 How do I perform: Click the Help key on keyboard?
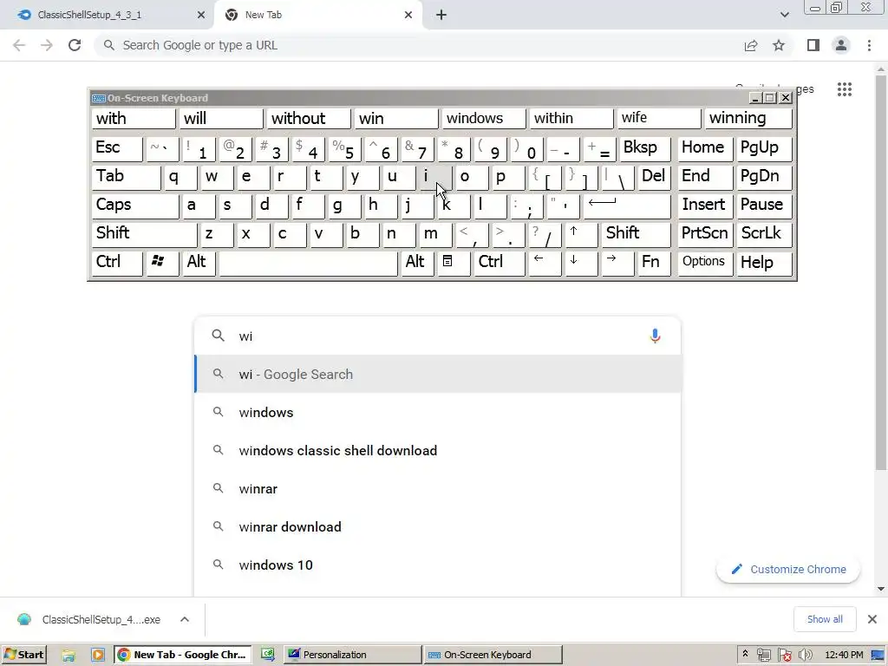(763, 262)
